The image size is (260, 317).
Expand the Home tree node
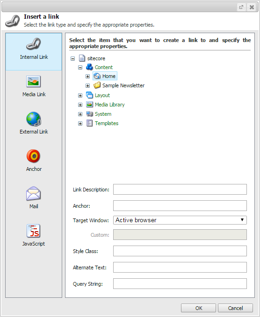87,77
